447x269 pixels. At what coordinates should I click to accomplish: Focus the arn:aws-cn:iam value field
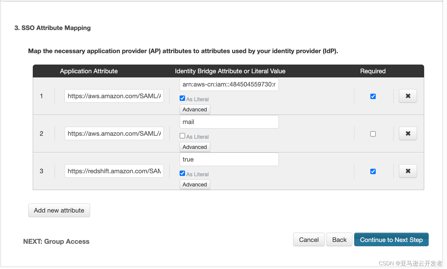tap(229, 84)
